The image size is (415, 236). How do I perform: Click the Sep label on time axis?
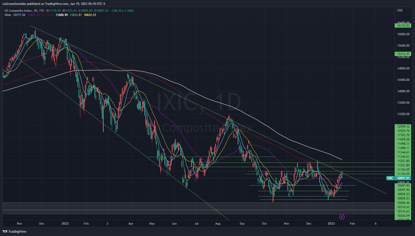pos(242,224)
